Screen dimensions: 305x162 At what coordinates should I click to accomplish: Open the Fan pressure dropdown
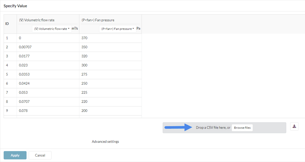[118, 29]
